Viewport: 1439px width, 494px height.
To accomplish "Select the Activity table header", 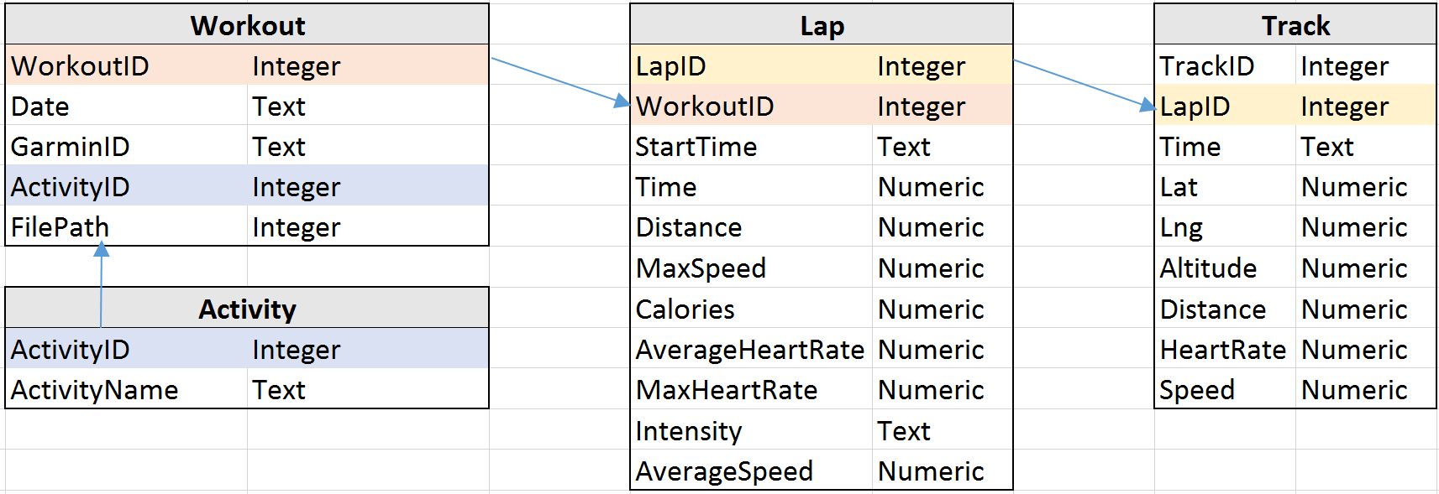I will pyautogui.click(x=247, y=309).
